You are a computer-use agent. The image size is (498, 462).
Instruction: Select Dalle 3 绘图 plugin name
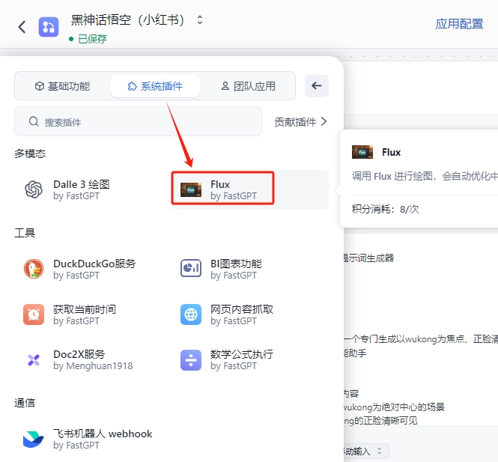tap(82, 184)
